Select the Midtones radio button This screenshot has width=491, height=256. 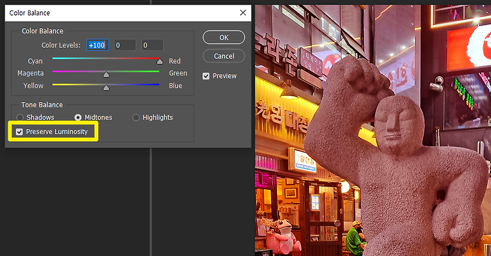pyautogui.click(x=78, y=117)
